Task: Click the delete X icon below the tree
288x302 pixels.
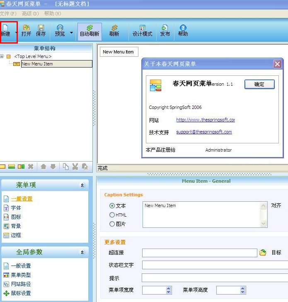Action: 31,167
